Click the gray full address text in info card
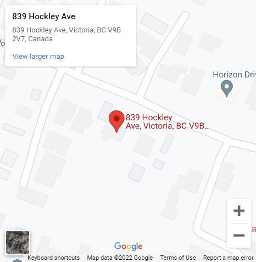 [x=66, y=35]
